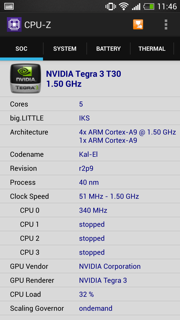Screen dimensions: 180x320
Task: Open the three-dot overflow menu
Action: pos(166,24)
